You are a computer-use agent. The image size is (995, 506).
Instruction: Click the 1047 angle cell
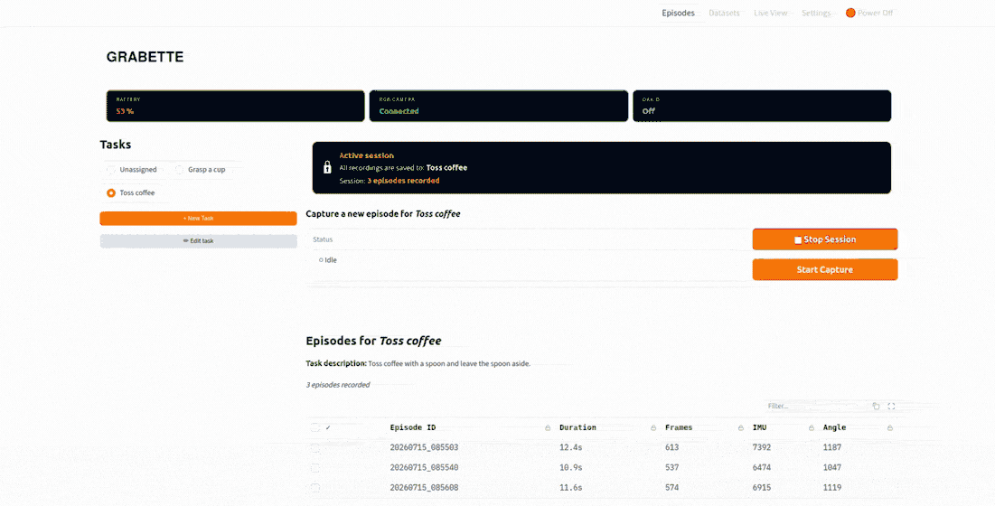[832, 468]
